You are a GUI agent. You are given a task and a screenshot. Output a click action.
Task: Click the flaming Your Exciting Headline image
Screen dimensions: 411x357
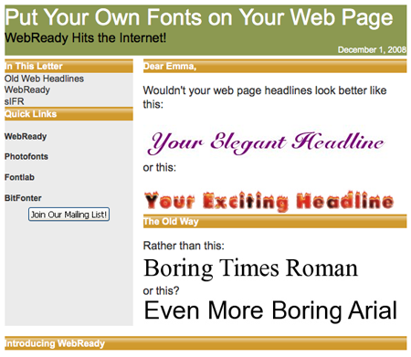click(x=269, y=201)
